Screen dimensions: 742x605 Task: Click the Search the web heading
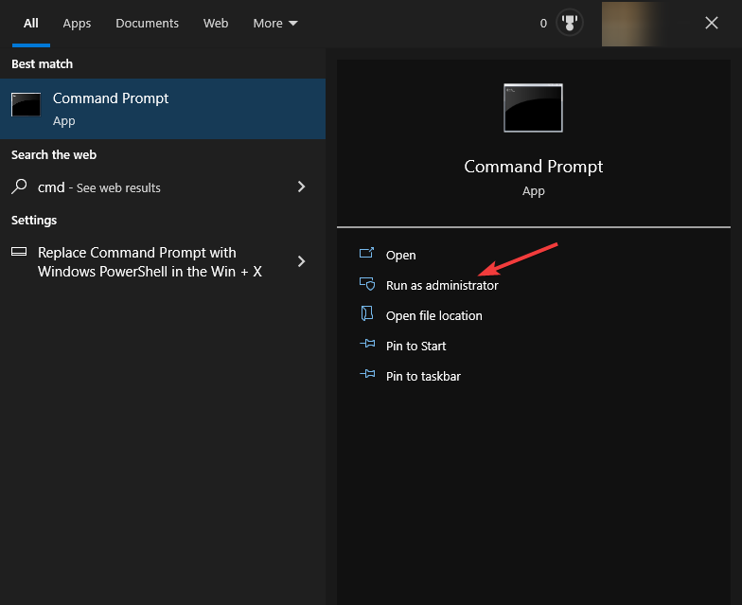[x=54, y=155]
